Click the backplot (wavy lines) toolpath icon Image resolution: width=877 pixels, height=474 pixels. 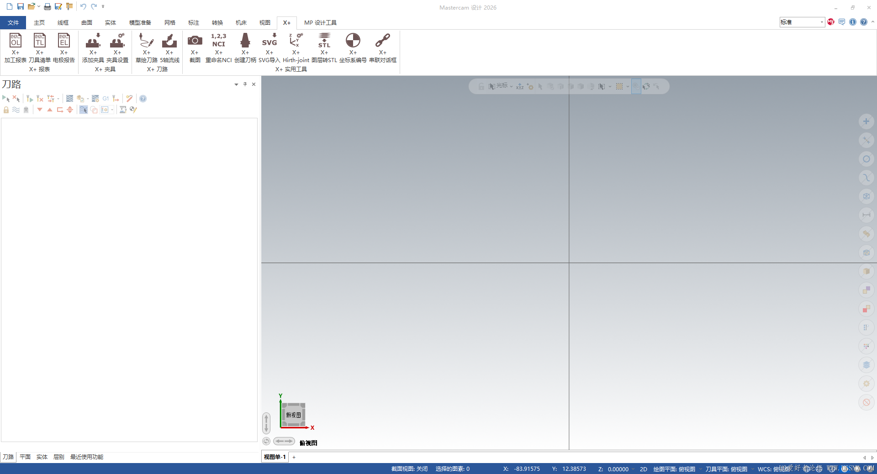[69, 99]
